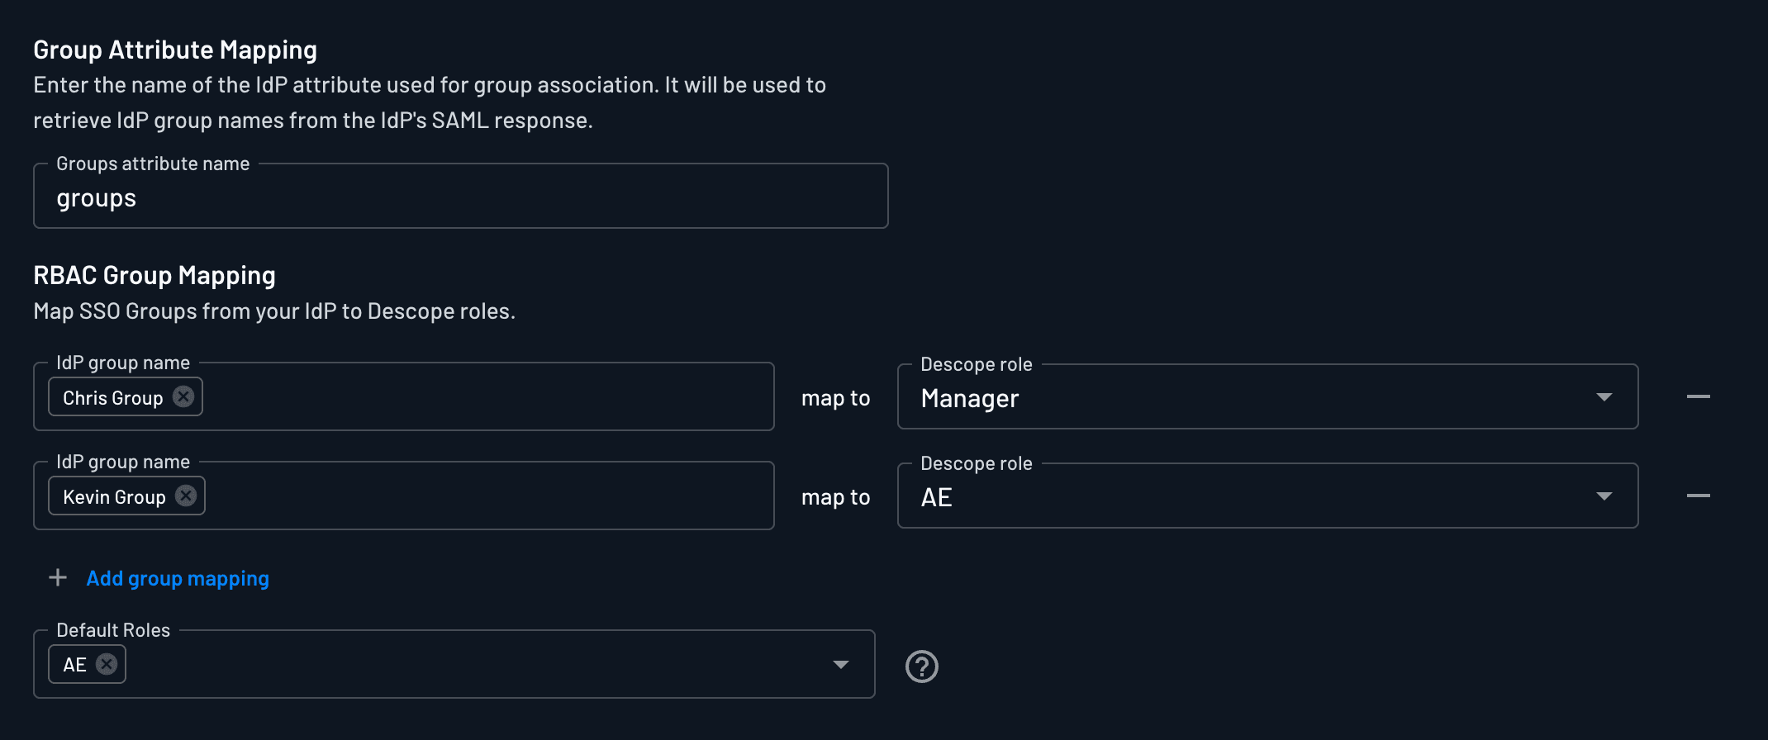Open the Manager Descope role dropdown
Viewport: 1768px width, 740px height.
1604,397
